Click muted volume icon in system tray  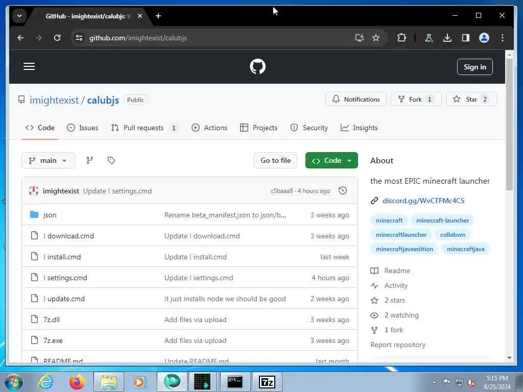pos(471,383)
